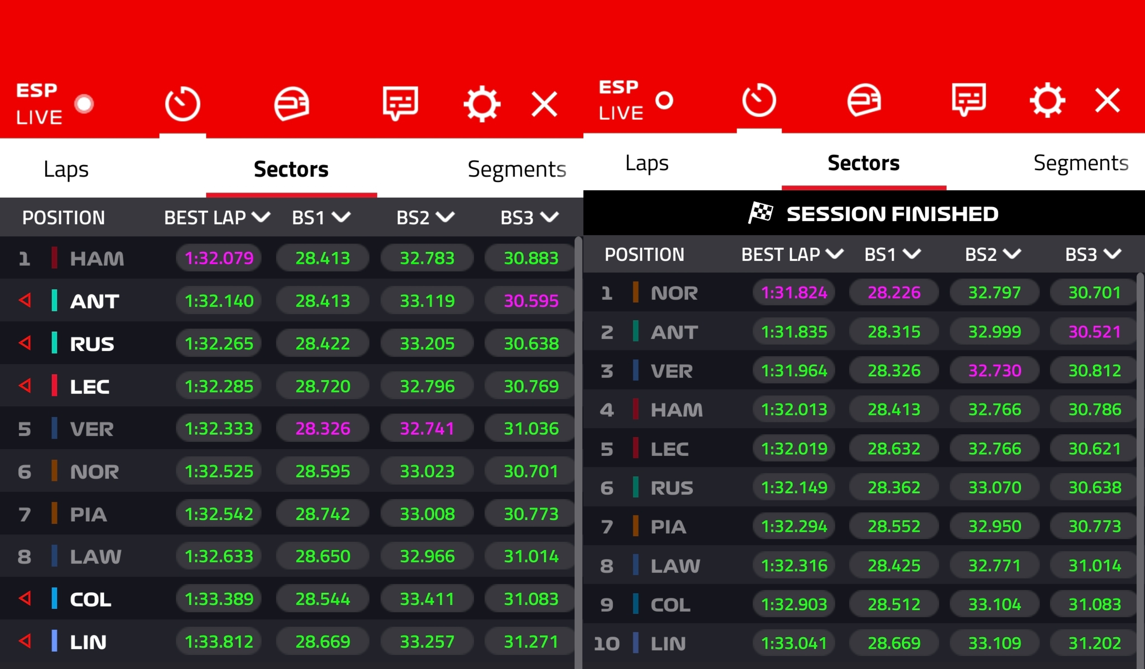Click the red arrow beside ANT in left panel

(25, 300)
